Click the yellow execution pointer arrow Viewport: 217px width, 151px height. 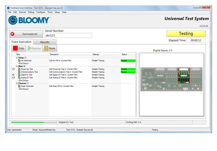13,75
